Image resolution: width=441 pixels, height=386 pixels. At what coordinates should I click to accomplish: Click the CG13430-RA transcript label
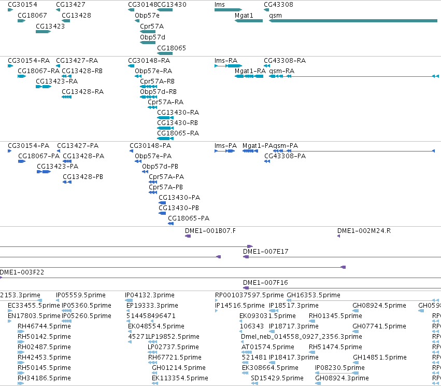[178, 113]
